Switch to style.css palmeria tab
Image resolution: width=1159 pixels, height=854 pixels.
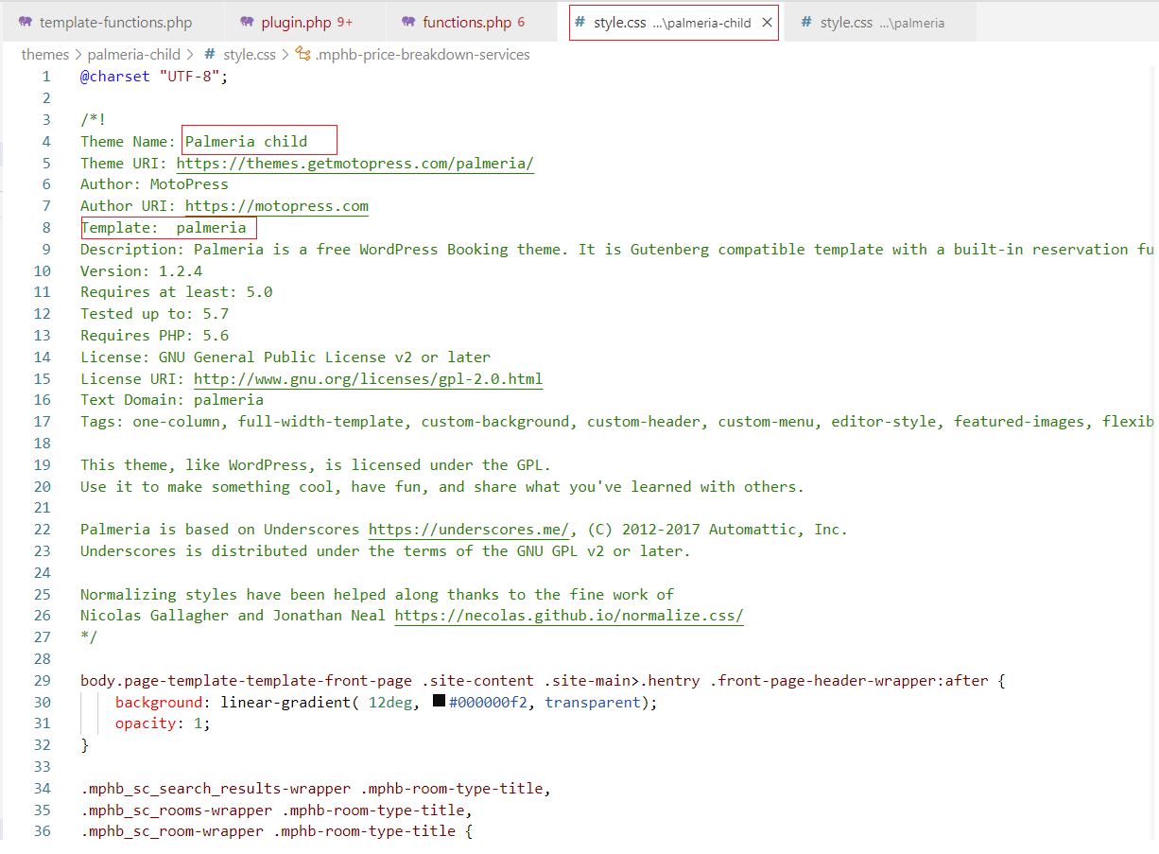[x=881, y=22]
